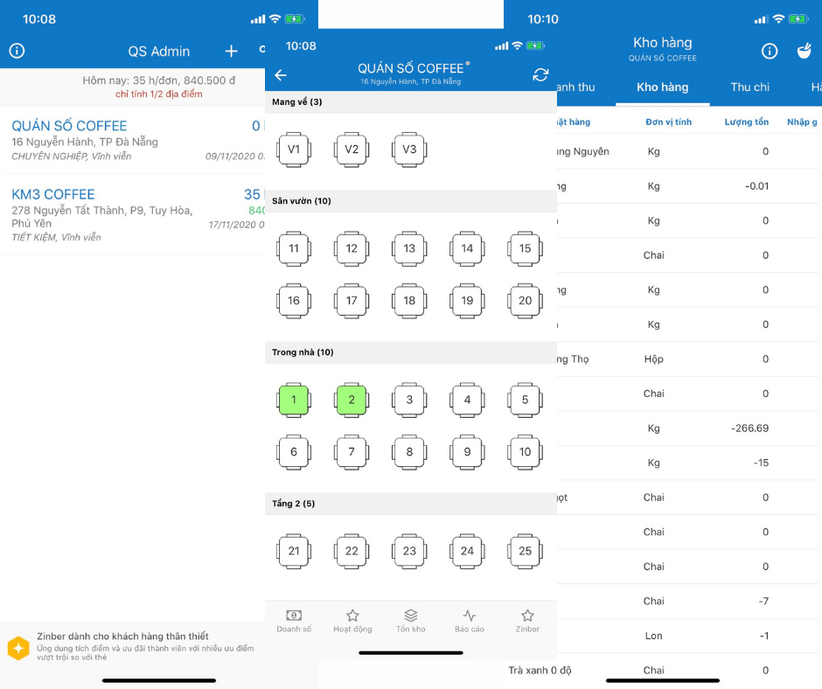Tap the mortar bowl icon in Kho hàng
The width and height of the screenshot is (822, 689).
point(805,51)
